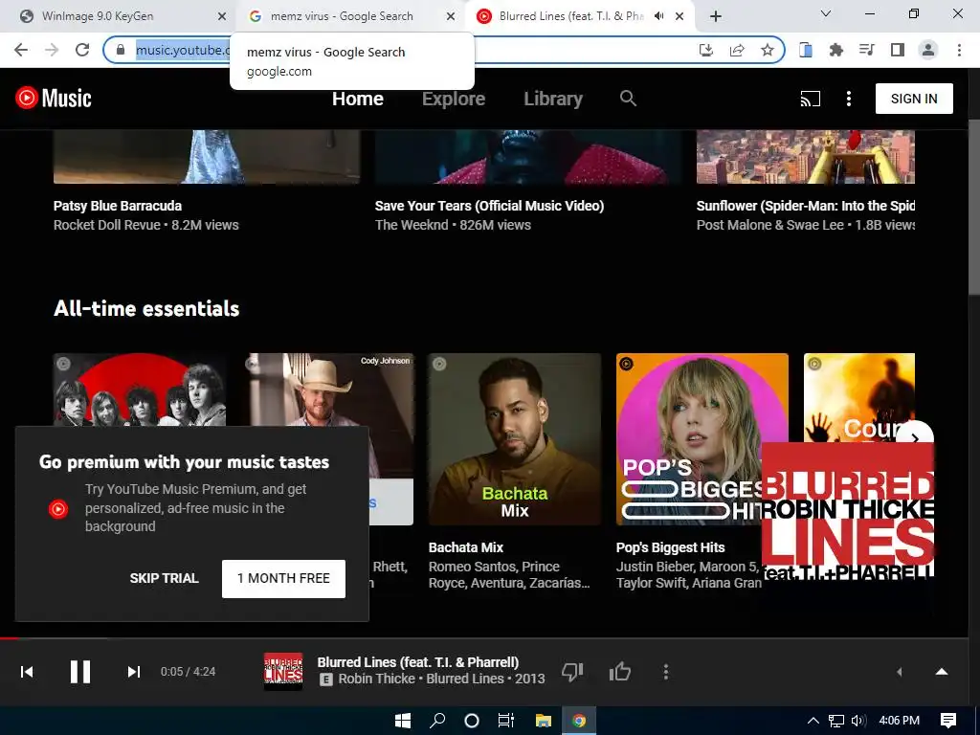Open the Bachata Mix title link
This screenshot has width=980, height=735.
pos(466,547)
